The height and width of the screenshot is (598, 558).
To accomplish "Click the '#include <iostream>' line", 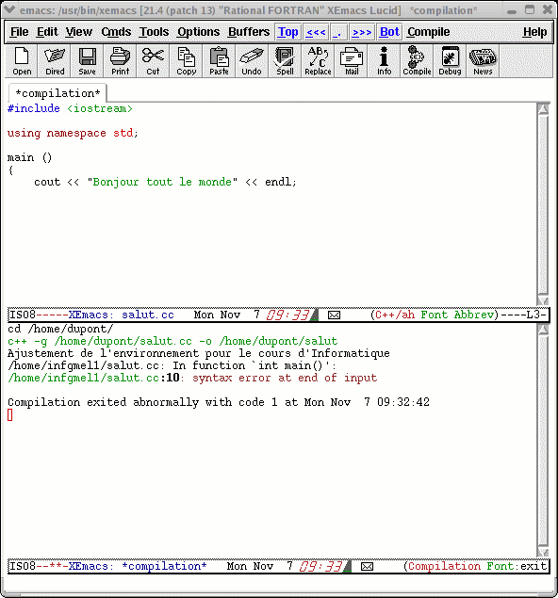I will [70, 108].
